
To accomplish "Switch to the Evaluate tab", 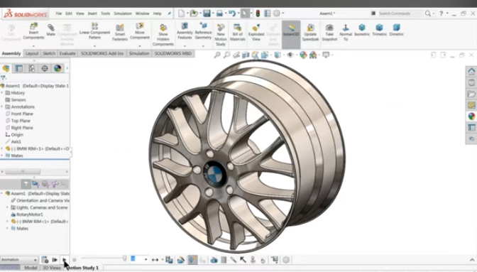I will [67, 53].
